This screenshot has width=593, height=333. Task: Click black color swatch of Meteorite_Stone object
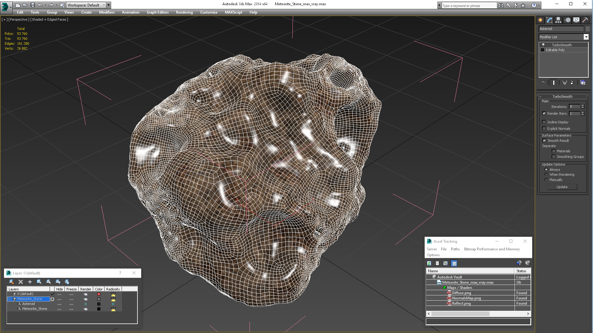99,309
